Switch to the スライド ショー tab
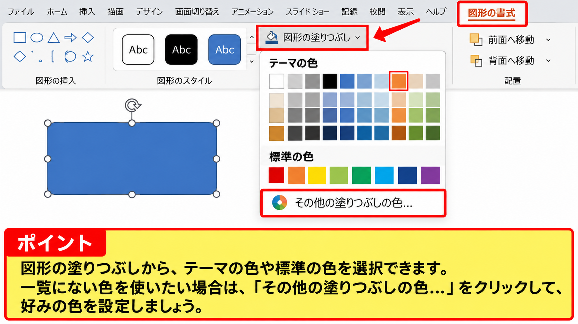 pyautogui.click(x=307, y=12)
